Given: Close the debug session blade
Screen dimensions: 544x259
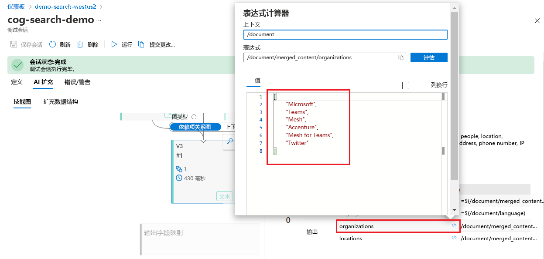Looking at the screenshot, I should click(x=537, y=20).
